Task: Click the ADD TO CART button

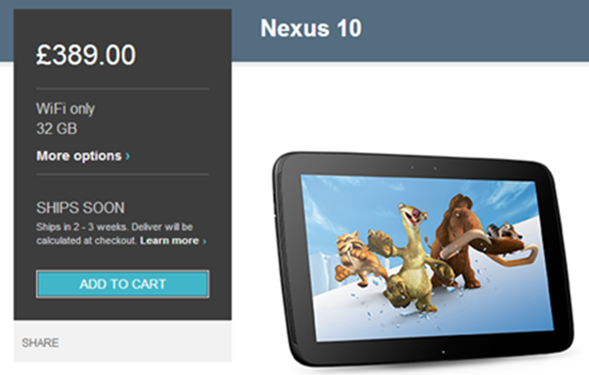Action: click(x=123, y=284)
